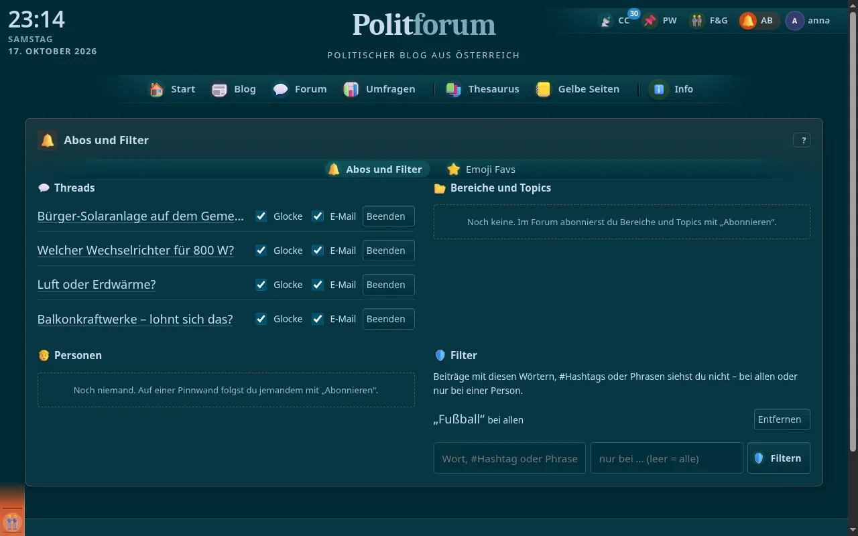
Task: Focus the 'nur bei ... (leer = alle)' field
Action: tap(667, 458)
